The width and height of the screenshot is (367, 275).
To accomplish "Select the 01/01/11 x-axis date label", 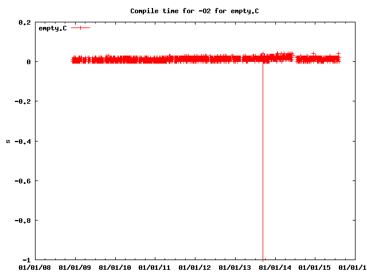I will 155,267.
